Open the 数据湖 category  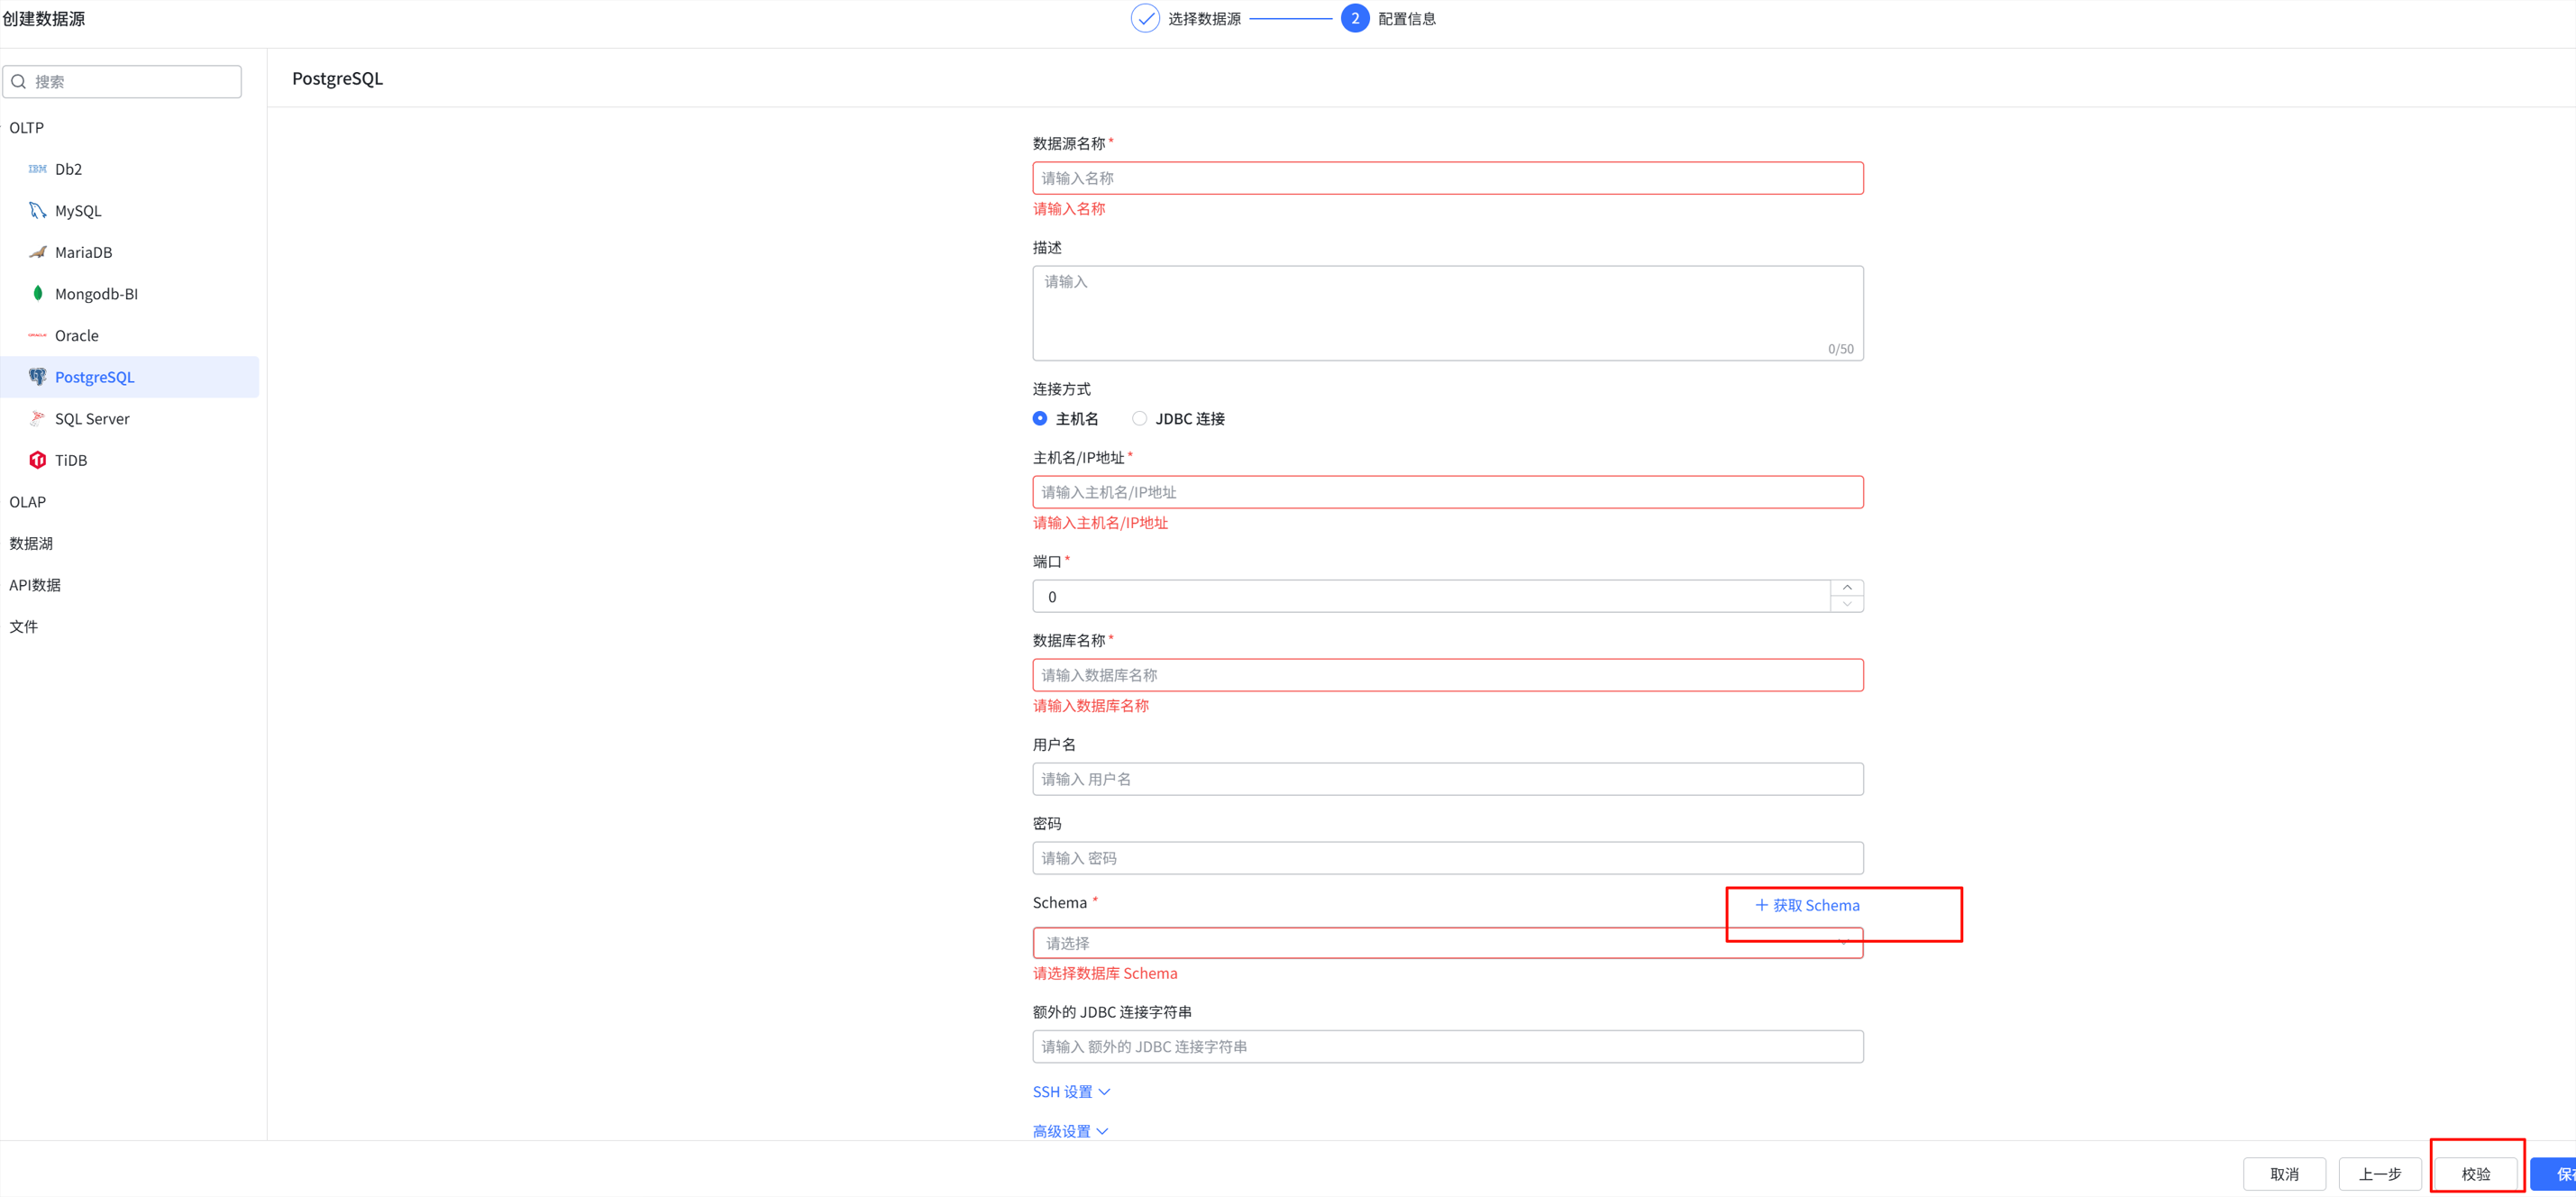pyautogui.click(x=31, y=543)
